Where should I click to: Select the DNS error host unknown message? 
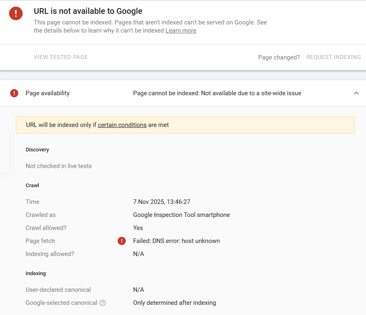coord(176,241)
